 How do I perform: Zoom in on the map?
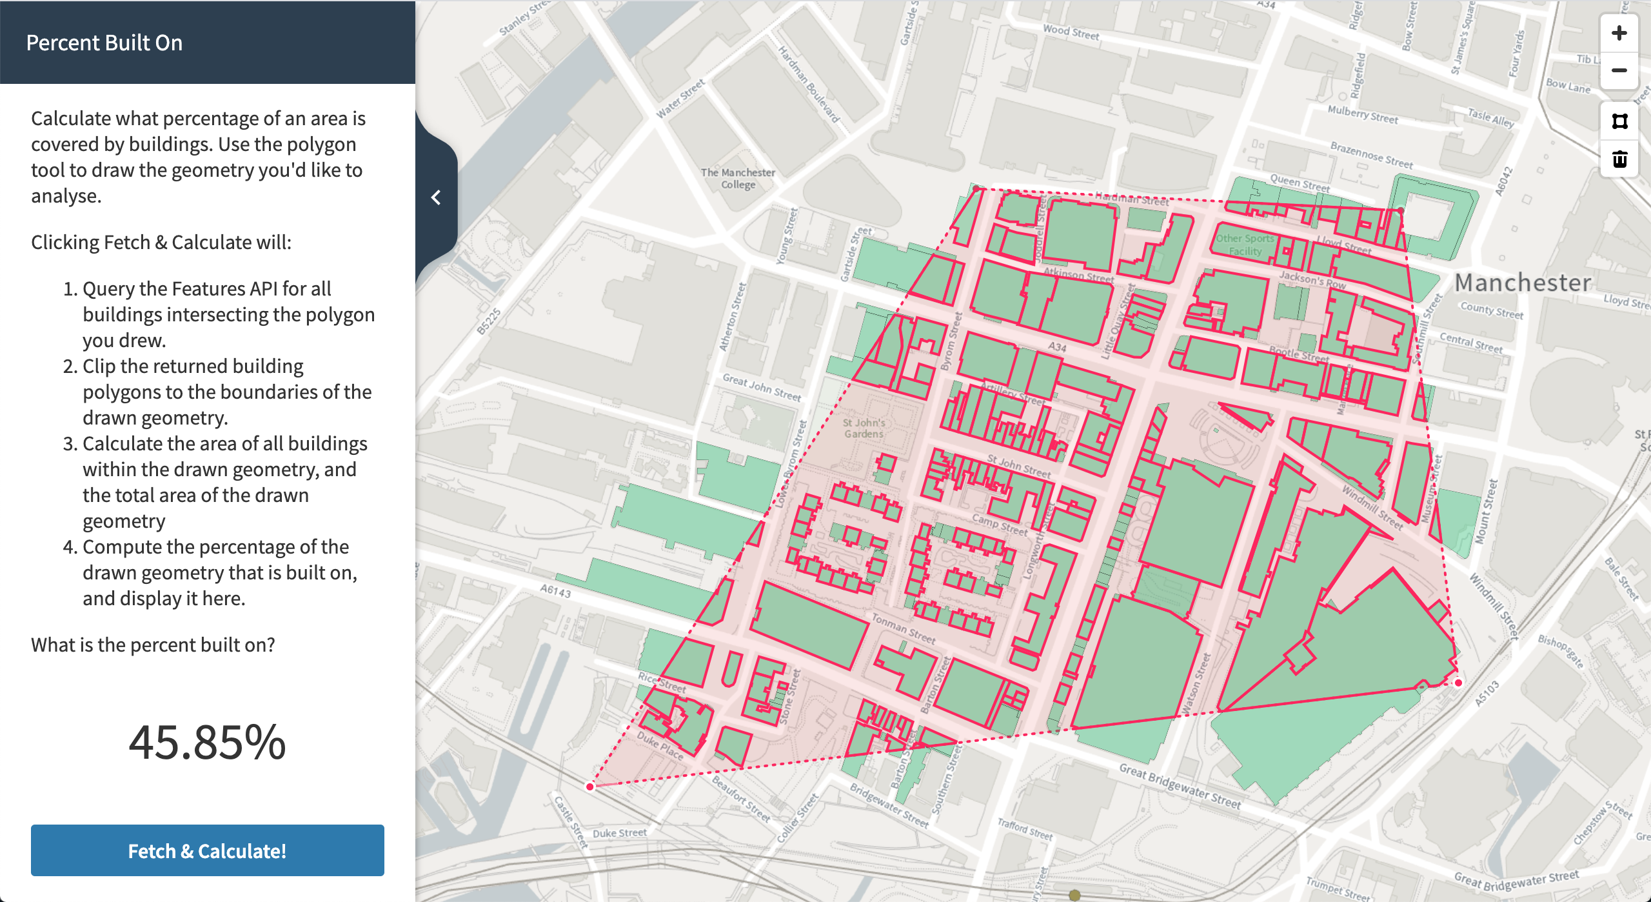coord(1619,34)
